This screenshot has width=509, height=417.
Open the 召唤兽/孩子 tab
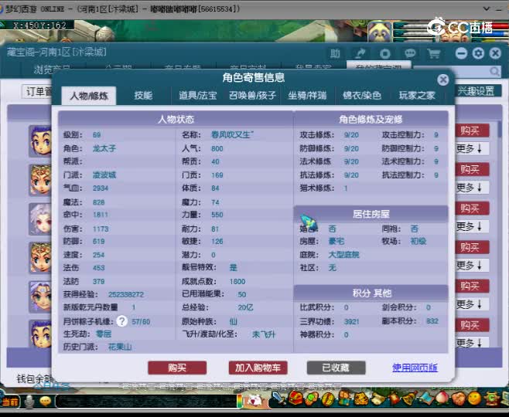point(252,95)
